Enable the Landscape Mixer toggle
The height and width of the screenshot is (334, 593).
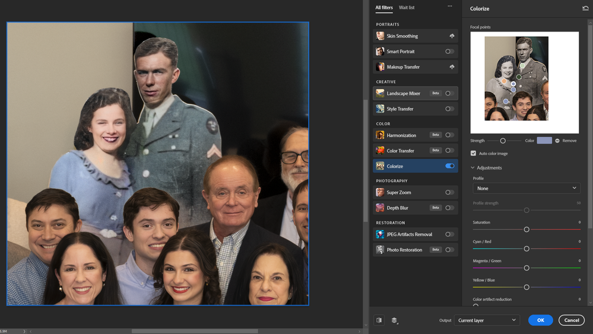(x=449, y=93)
